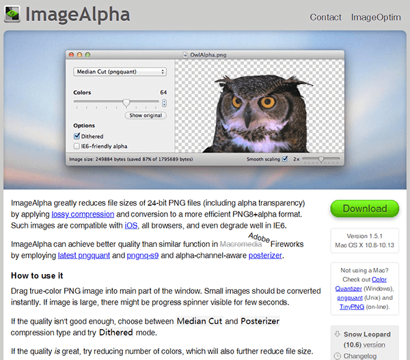Viewport: 410px width, 360px height.
Task: Click the Version 1.5.1 text
Action: tap(364, 236)
